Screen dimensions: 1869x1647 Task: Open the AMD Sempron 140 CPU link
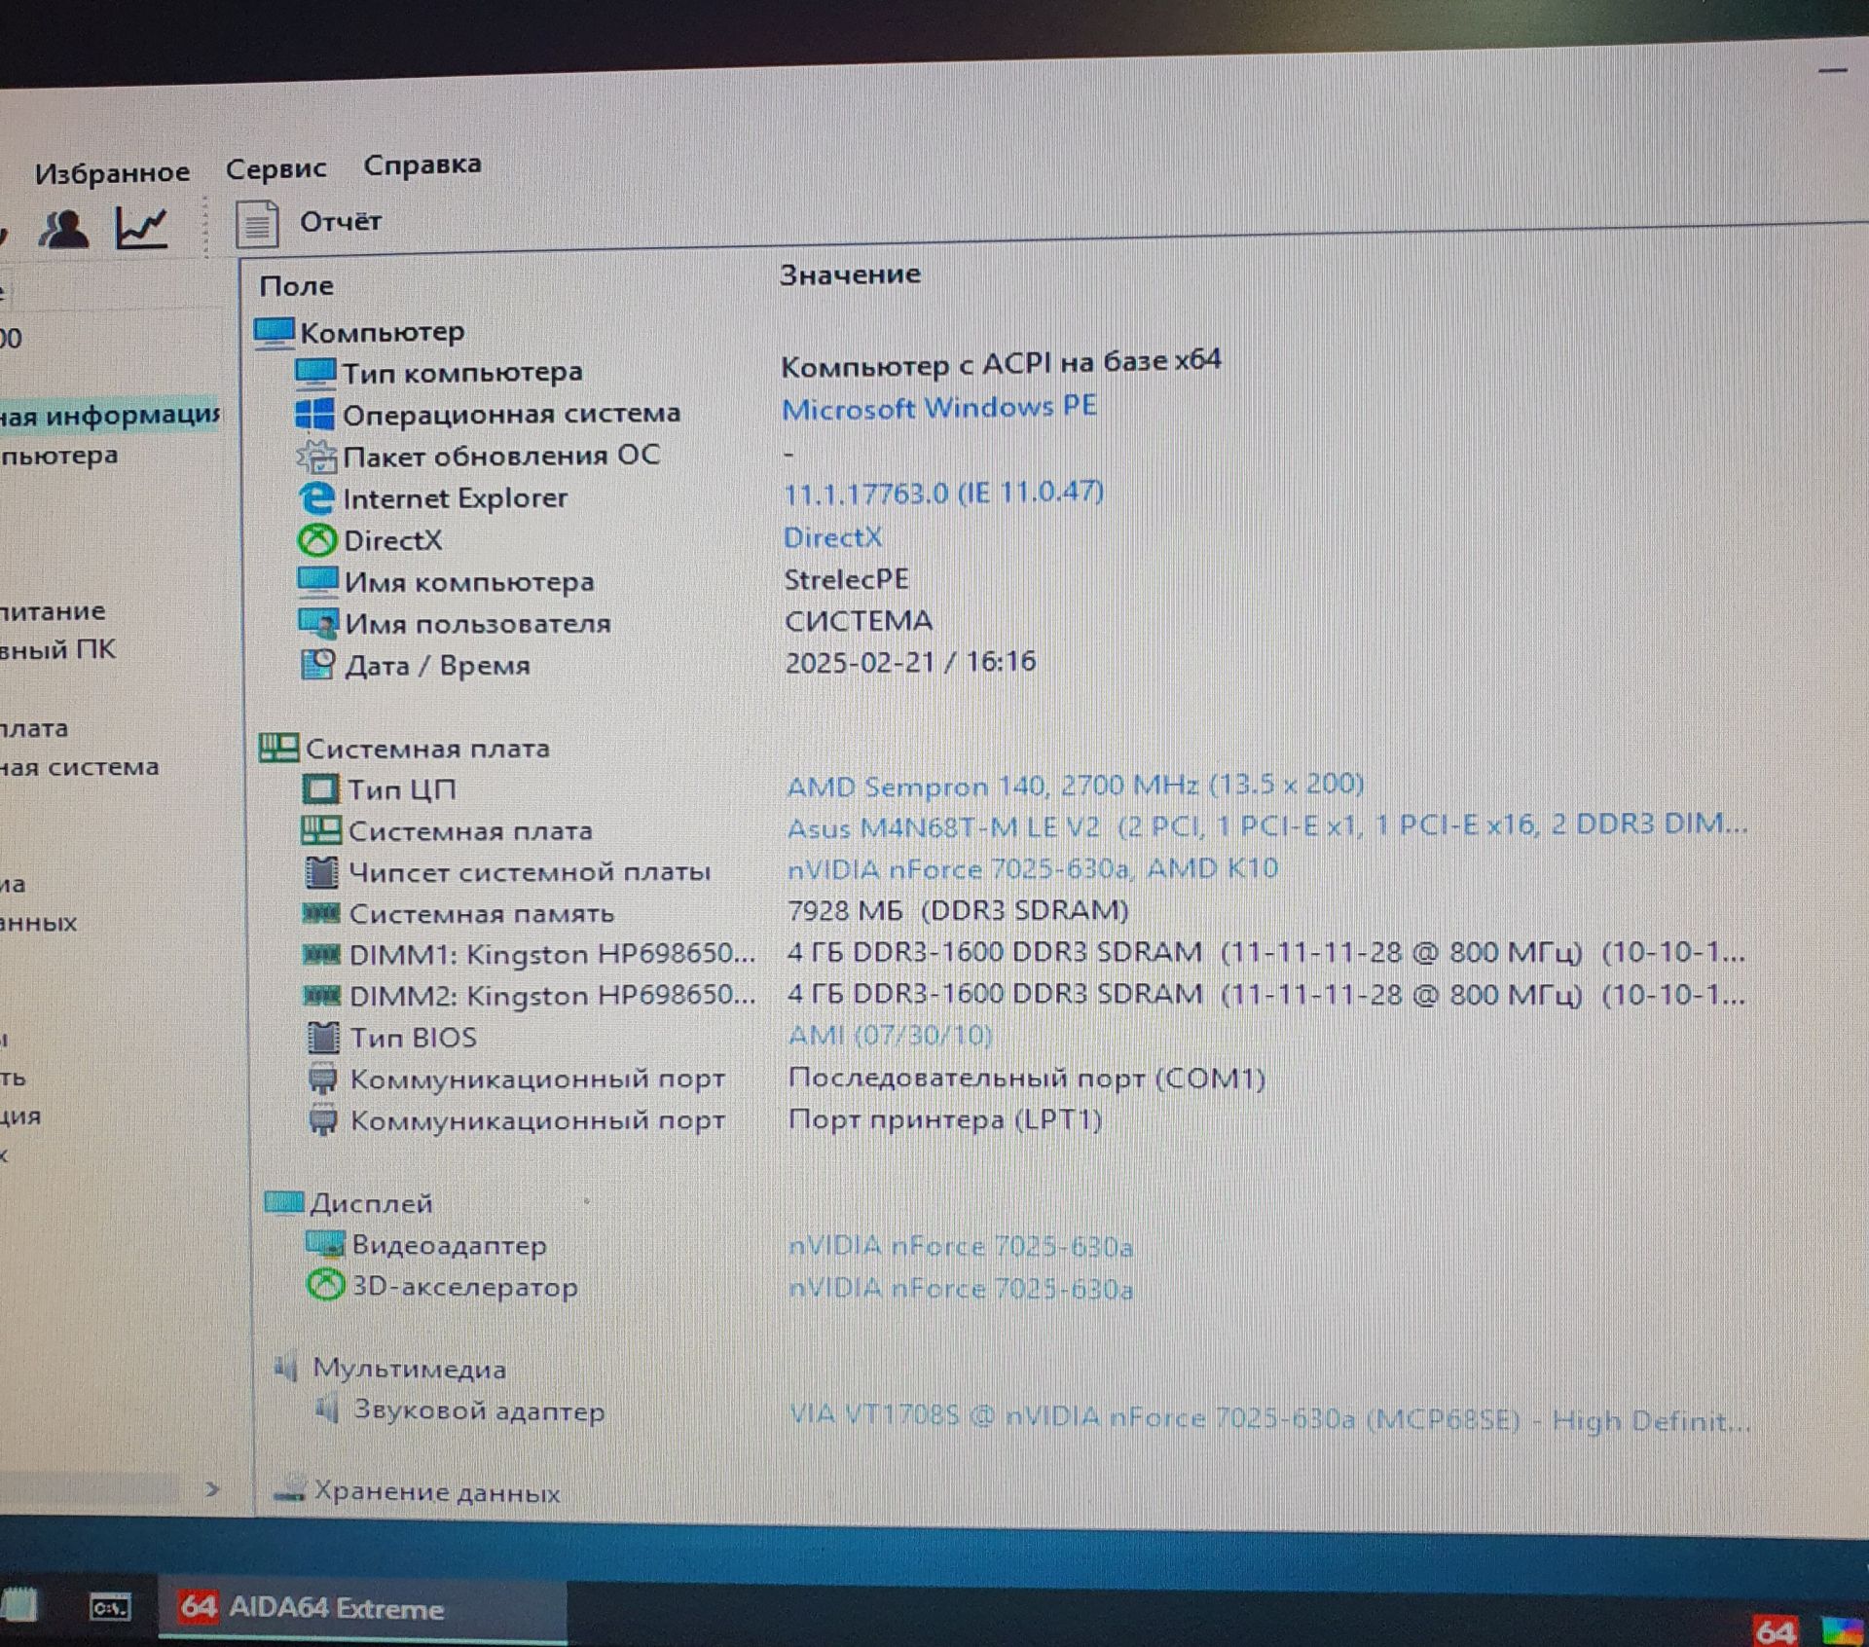tap(1075, 785)
